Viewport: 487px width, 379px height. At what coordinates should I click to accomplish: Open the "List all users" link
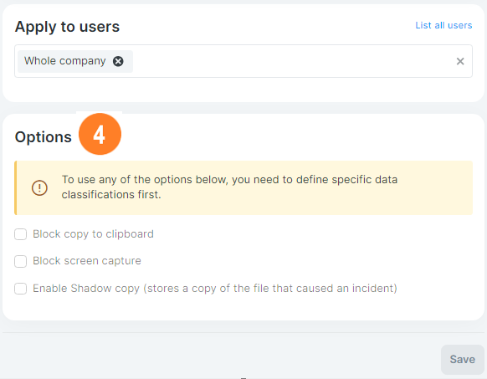443,25
